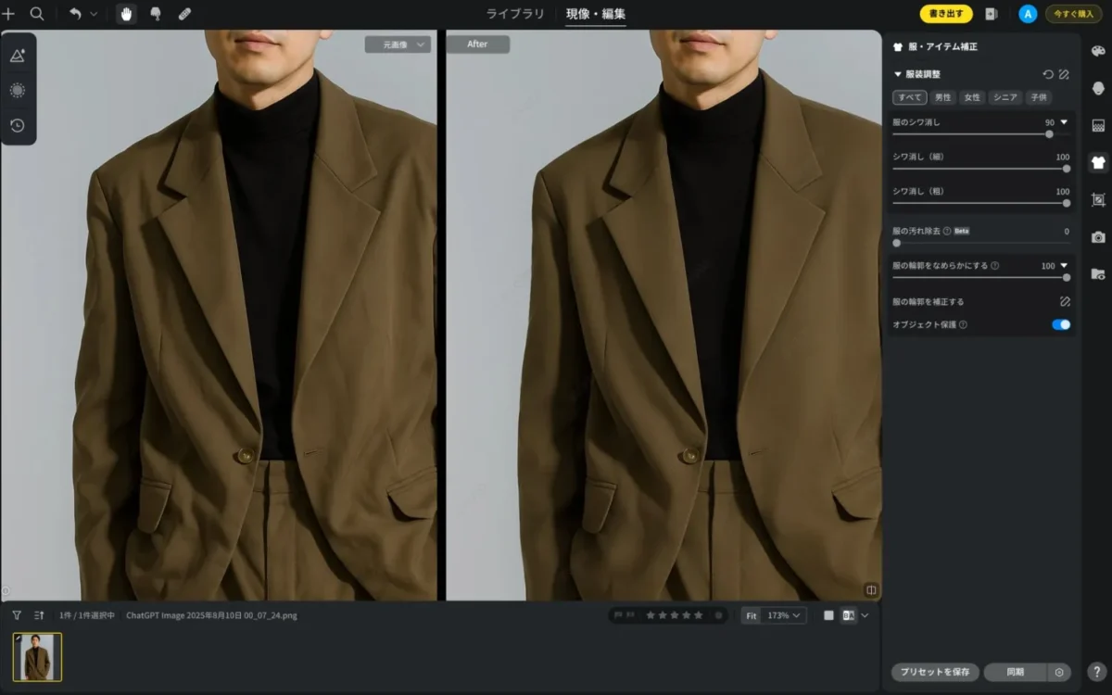The height and width of the screenshot is (695, 1112).
Task: Click the プリセットを保存 button
Action: (x=935, y=672)
